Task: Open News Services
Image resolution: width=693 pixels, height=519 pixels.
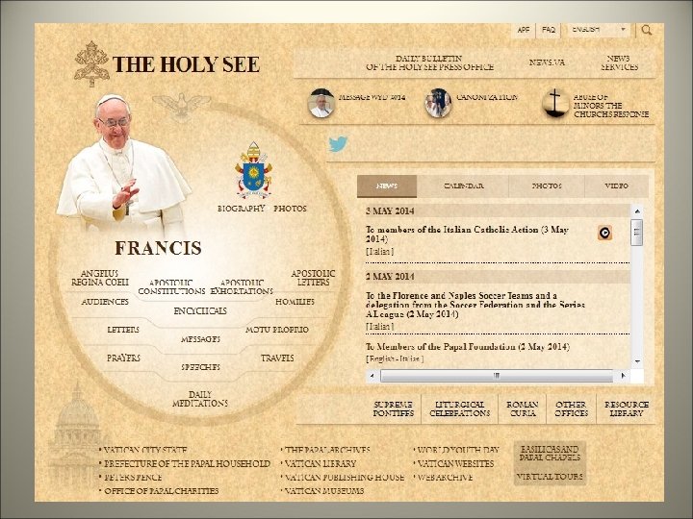Action: tap(619, 62)
